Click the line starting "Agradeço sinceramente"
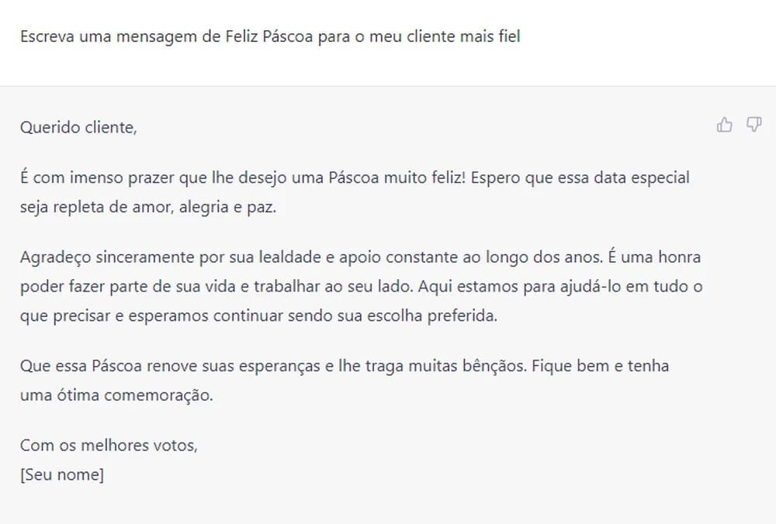The image size is (776, 524). (360, 257)
